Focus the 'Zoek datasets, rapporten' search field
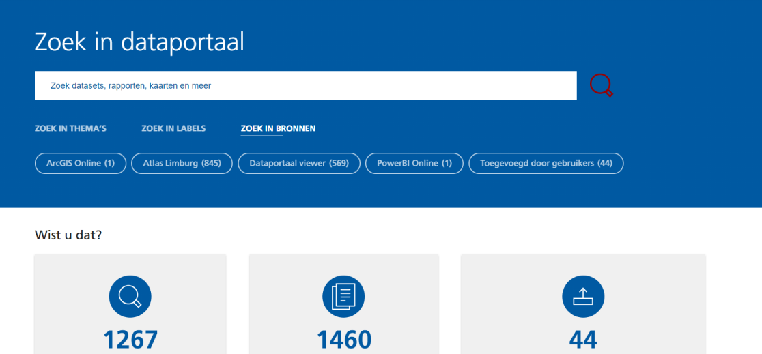The height and width of the screenshot is (354, 762). (305, 86)
